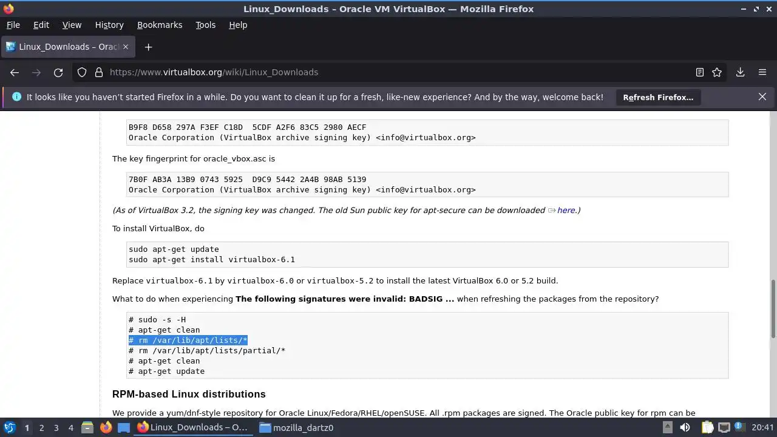Show site security info via padlock icon
This screenshot has height=437, width=777.
tap(99, 72)
